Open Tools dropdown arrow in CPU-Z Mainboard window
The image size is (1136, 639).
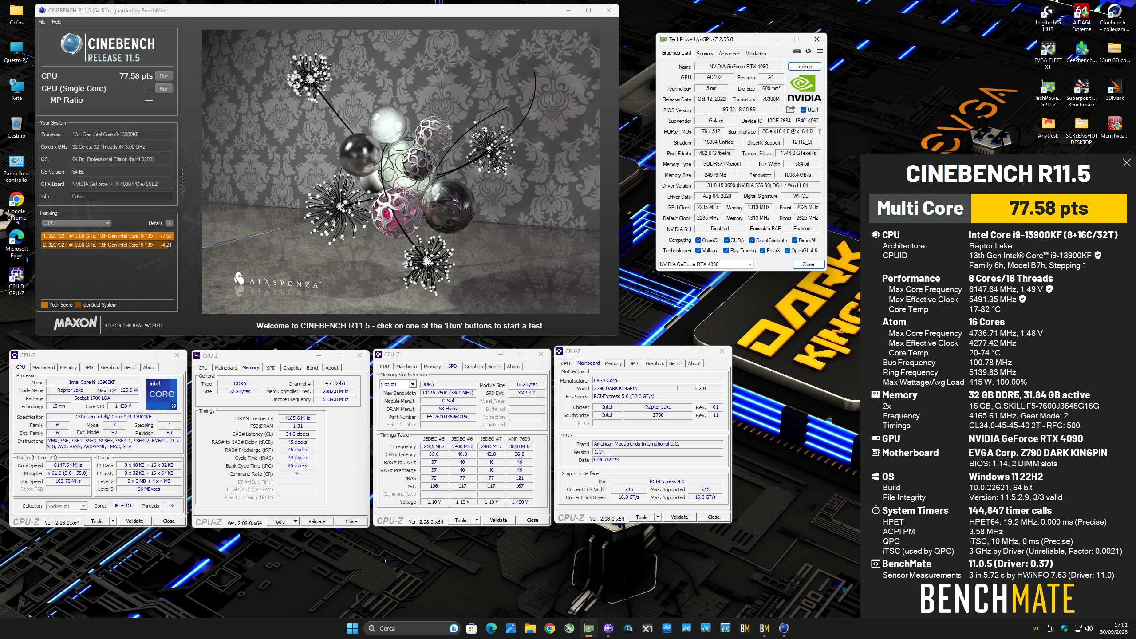[658, 517]
